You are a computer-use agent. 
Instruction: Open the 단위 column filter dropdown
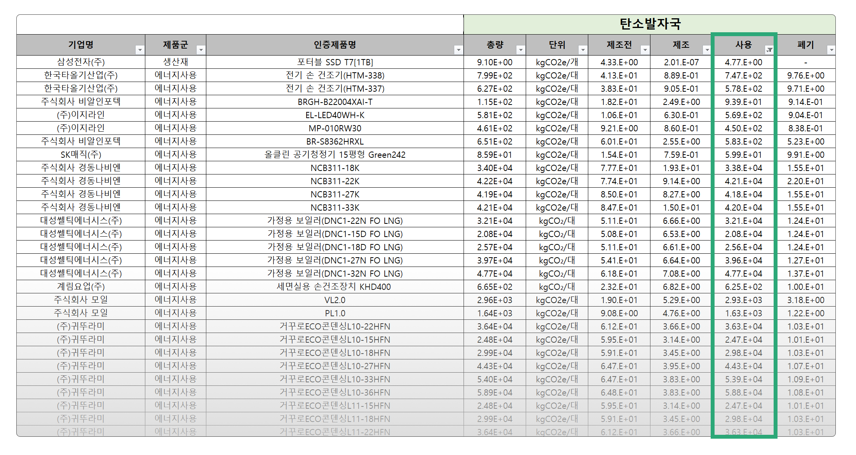pyautogui.click(x=583, y=50)
